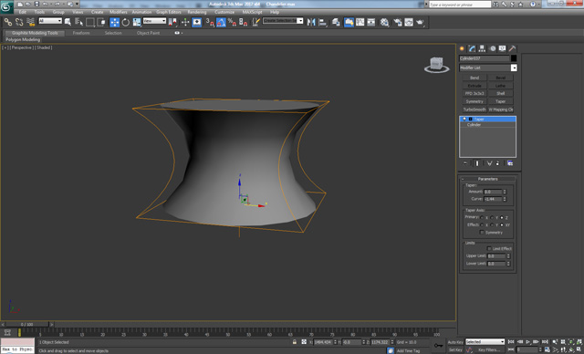Screen dimensions: 584x354
Task: Switch to the Object Paint ribbon tab
Action: coord(148,33)
